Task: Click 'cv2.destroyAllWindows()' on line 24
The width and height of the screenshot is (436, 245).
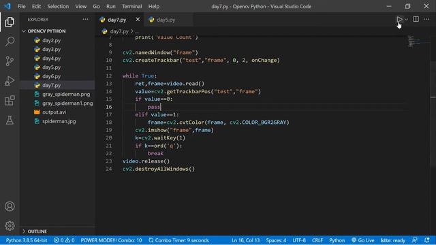Action: point(159,169)
